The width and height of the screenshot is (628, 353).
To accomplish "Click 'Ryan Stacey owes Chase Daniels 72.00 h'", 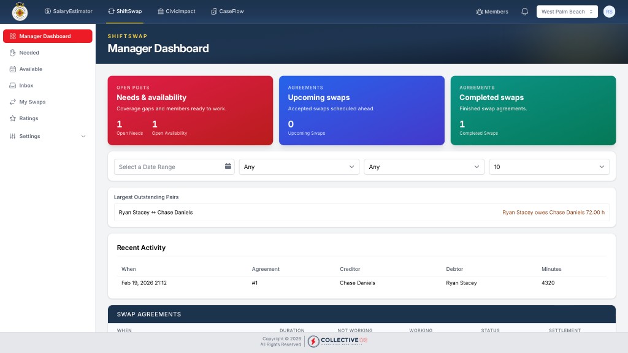I will pos(554,212).
